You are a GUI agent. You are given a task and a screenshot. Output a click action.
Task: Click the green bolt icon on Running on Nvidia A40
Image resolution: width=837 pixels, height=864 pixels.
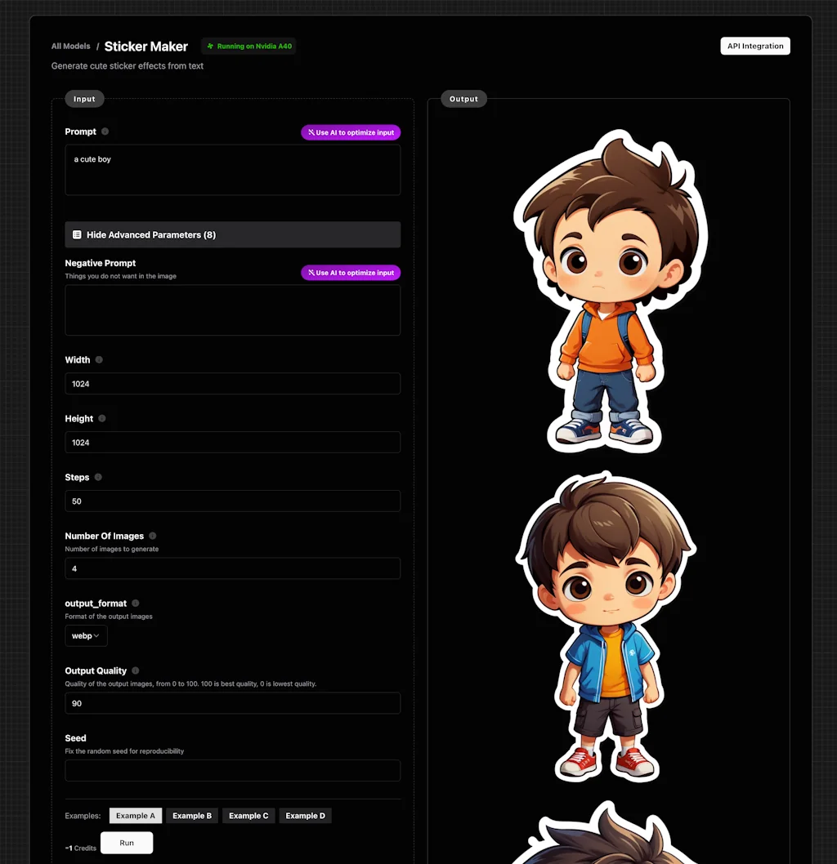(x=209, y=46)
